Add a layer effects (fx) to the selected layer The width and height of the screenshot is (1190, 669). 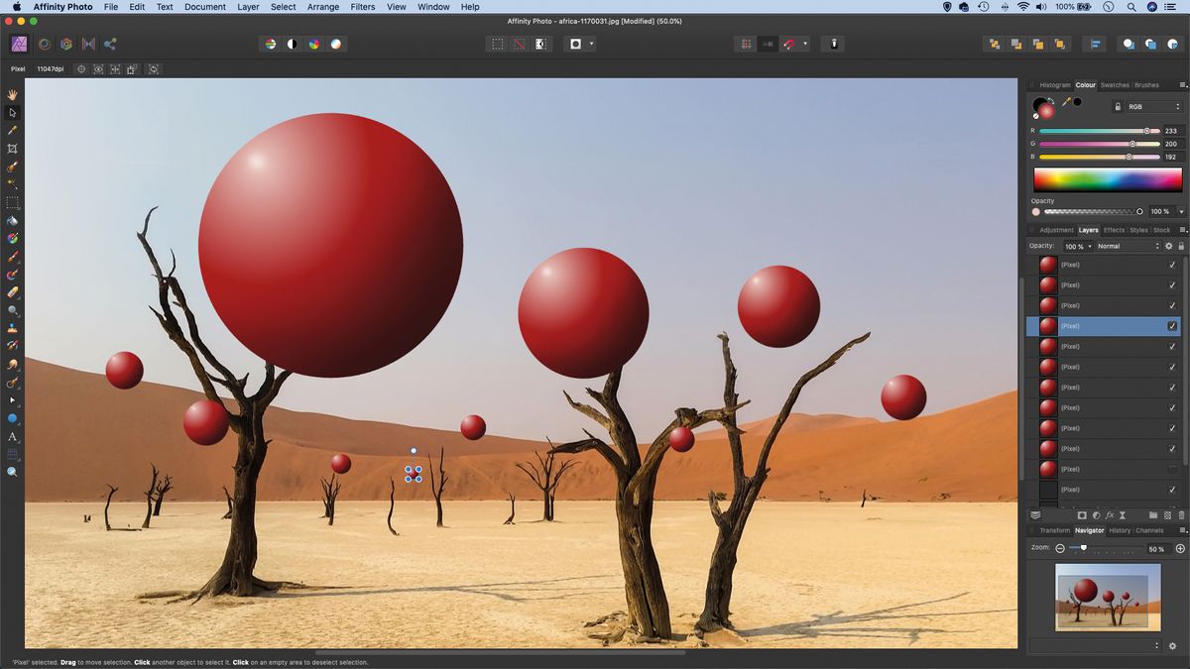1109,514
